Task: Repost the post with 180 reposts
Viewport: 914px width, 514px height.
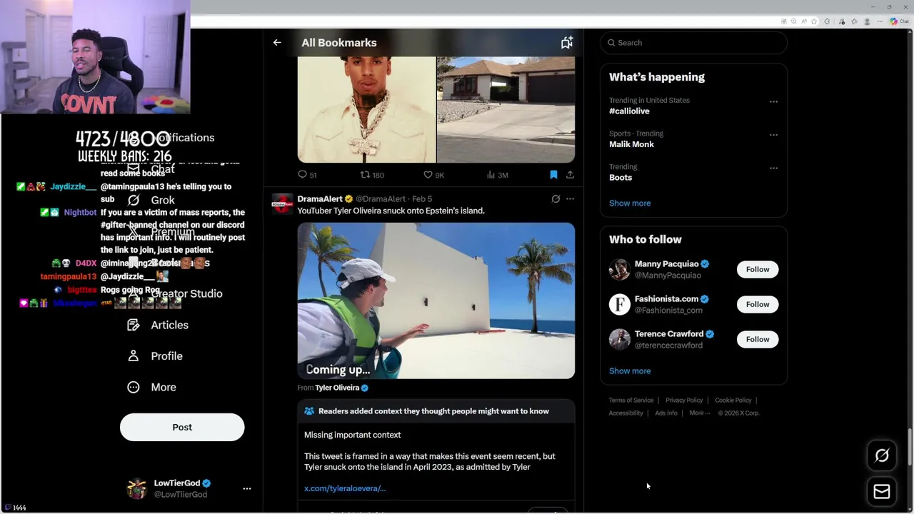Action: click(x=372, y=175)
